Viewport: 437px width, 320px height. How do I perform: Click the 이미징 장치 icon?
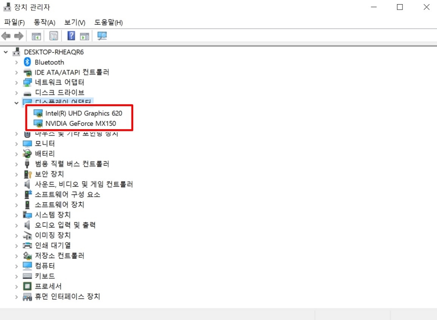pyautogui.click(x=27, y=235)
